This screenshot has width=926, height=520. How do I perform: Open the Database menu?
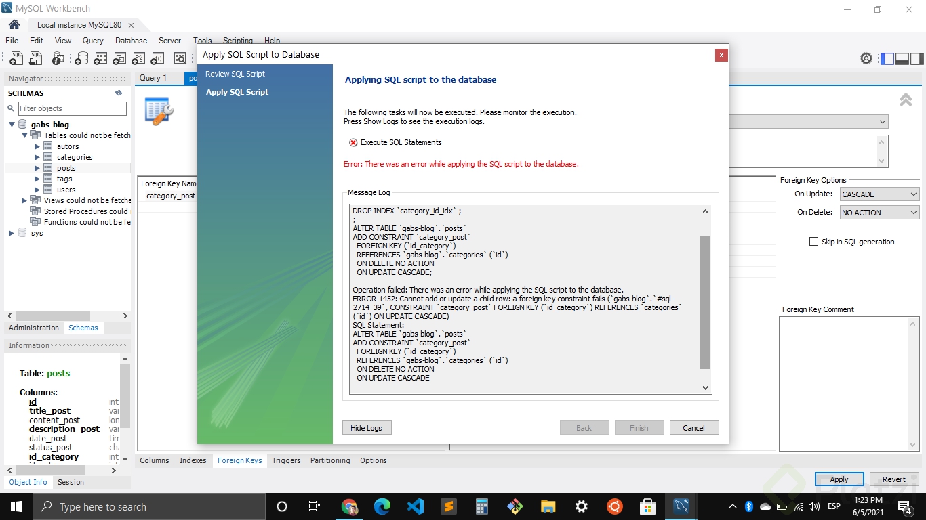pos(131,41)
